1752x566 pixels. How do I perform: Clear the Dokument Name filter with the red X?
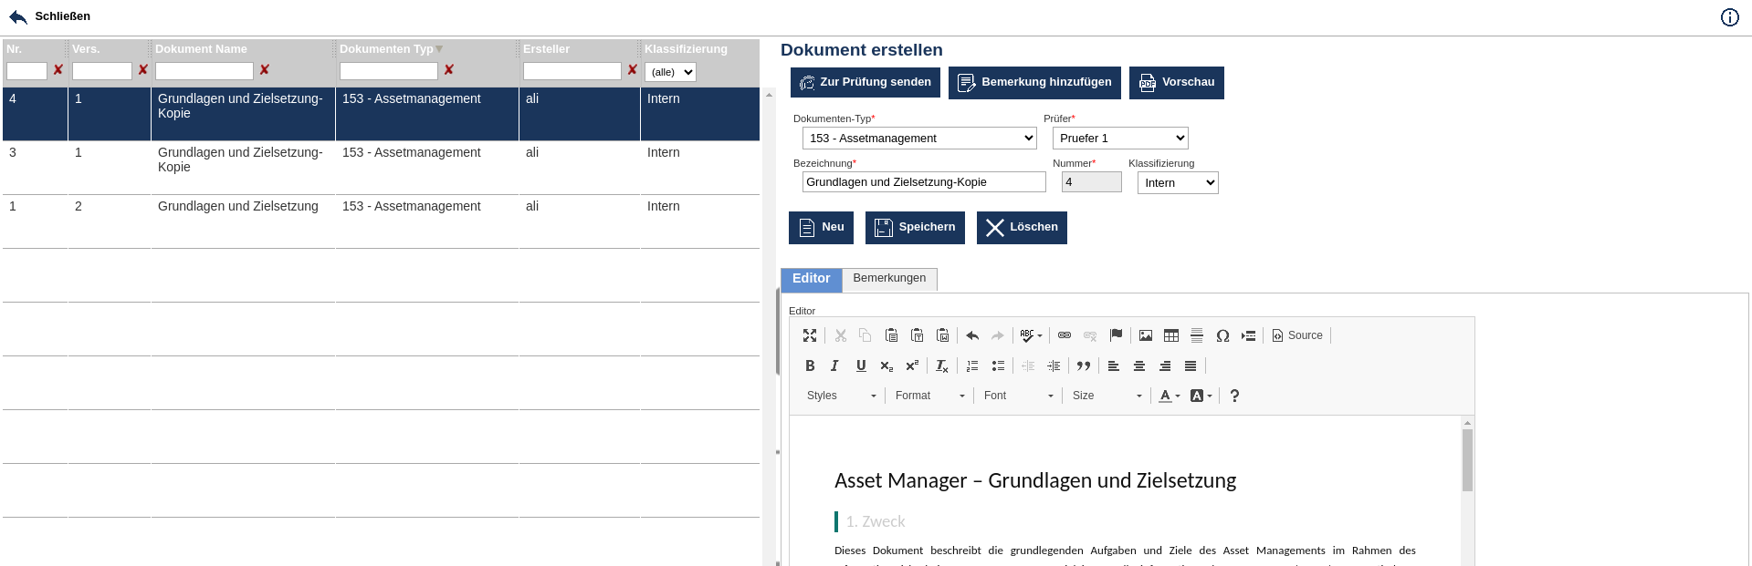[265, 70]
